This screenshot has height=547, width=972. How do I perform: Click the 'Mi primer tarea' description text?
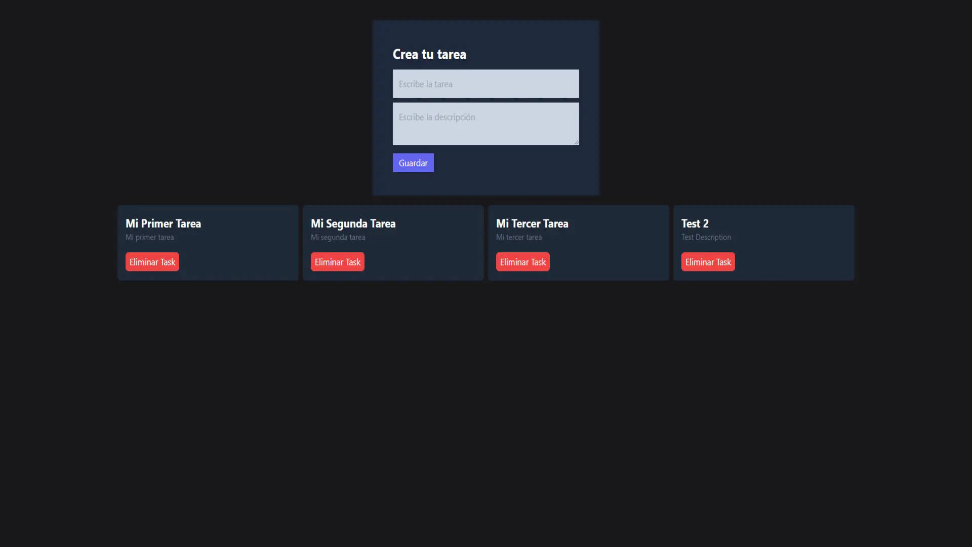click(149, 237)
